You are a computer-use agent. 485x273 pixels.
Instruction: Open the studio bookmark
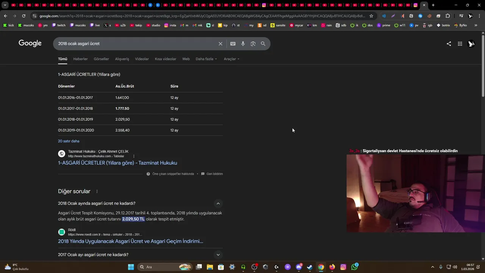(153, 25)
